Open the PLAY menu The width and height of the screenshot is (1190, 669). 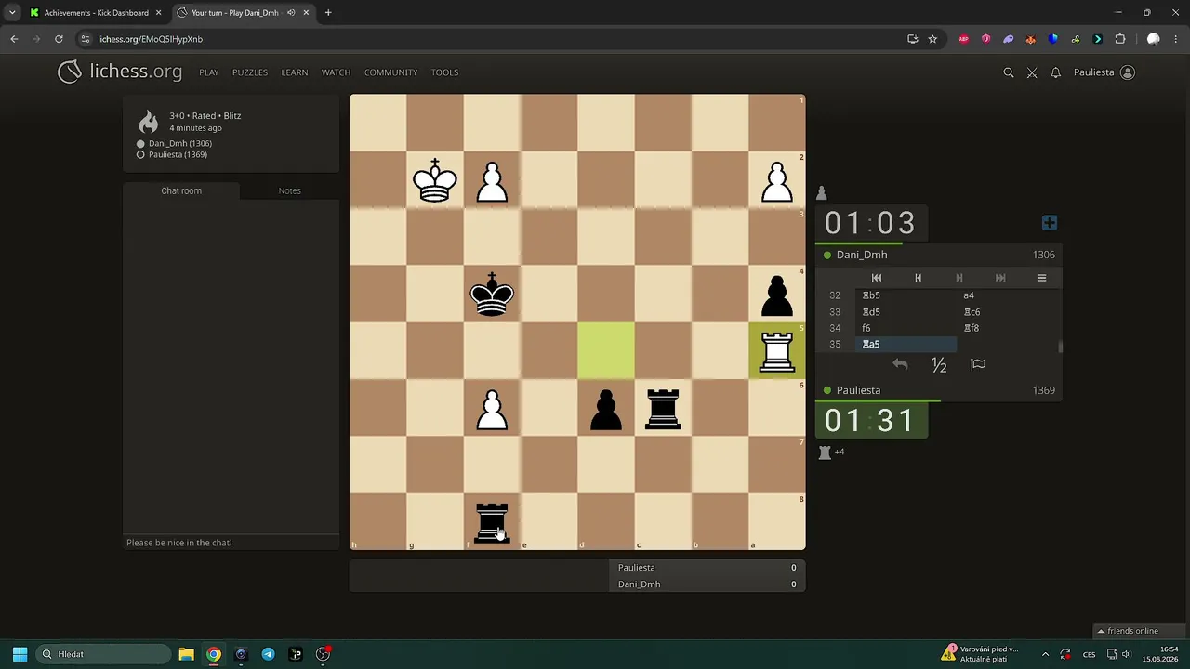209,72
